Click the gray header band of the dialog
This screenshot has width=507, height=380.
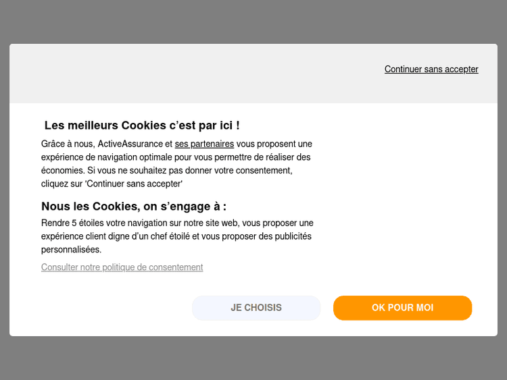coord(203,73)
